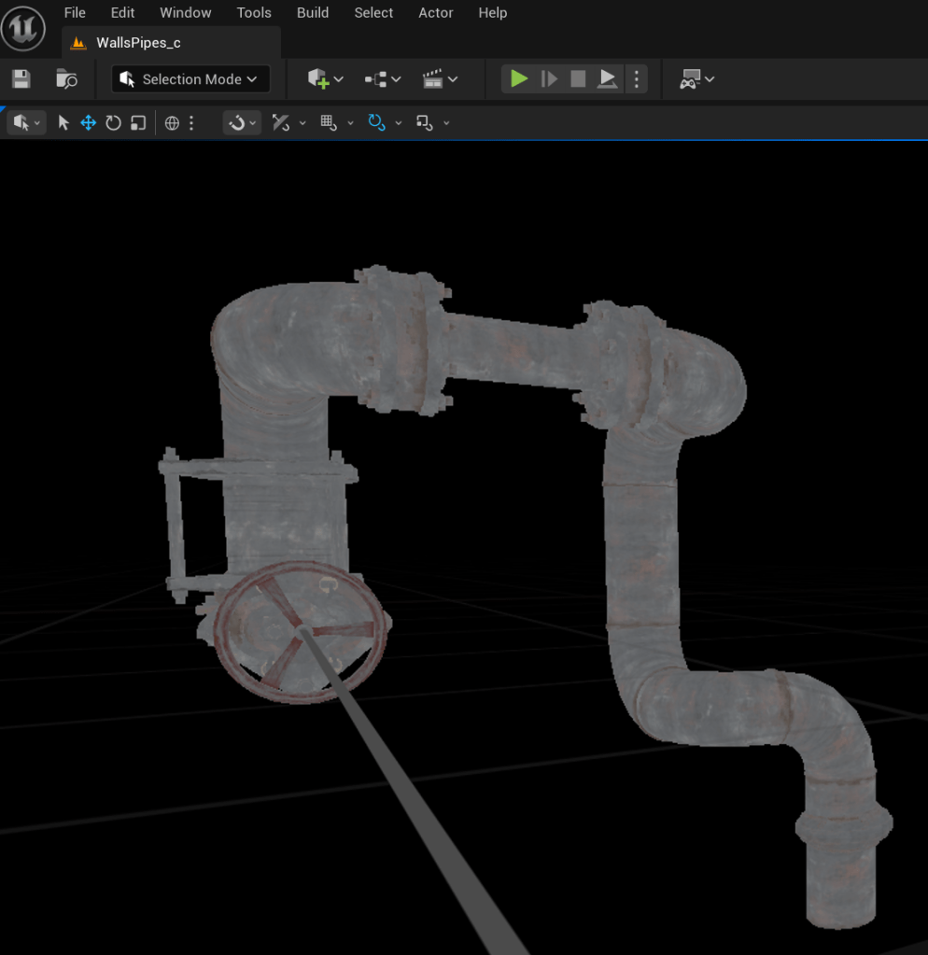
Task: Switch to the WallsPipes_c tab
Action: click(x=138, y=43)
